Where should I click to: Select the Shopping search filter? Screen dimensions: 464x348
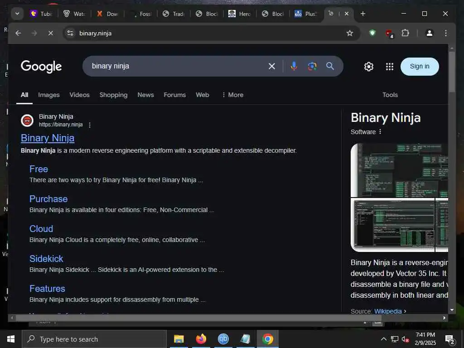click(x=113, y=95)
